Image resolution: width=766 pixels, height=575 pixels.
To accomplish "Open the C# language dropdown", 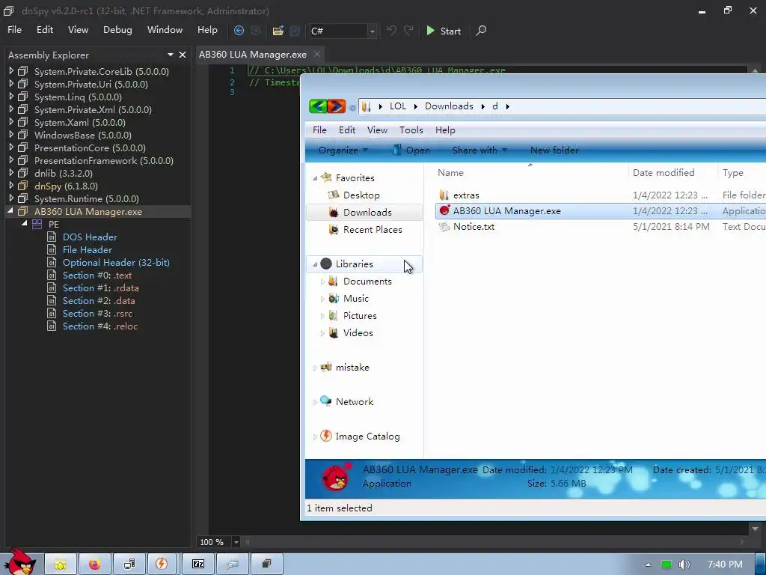I will coord(373,31).
